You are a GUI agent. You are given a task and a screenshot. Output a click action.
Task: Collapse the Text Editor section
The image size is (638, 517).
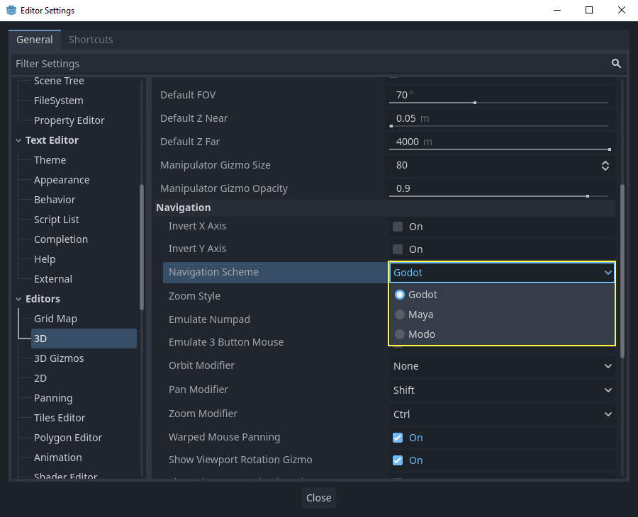[x=18, y=141]
